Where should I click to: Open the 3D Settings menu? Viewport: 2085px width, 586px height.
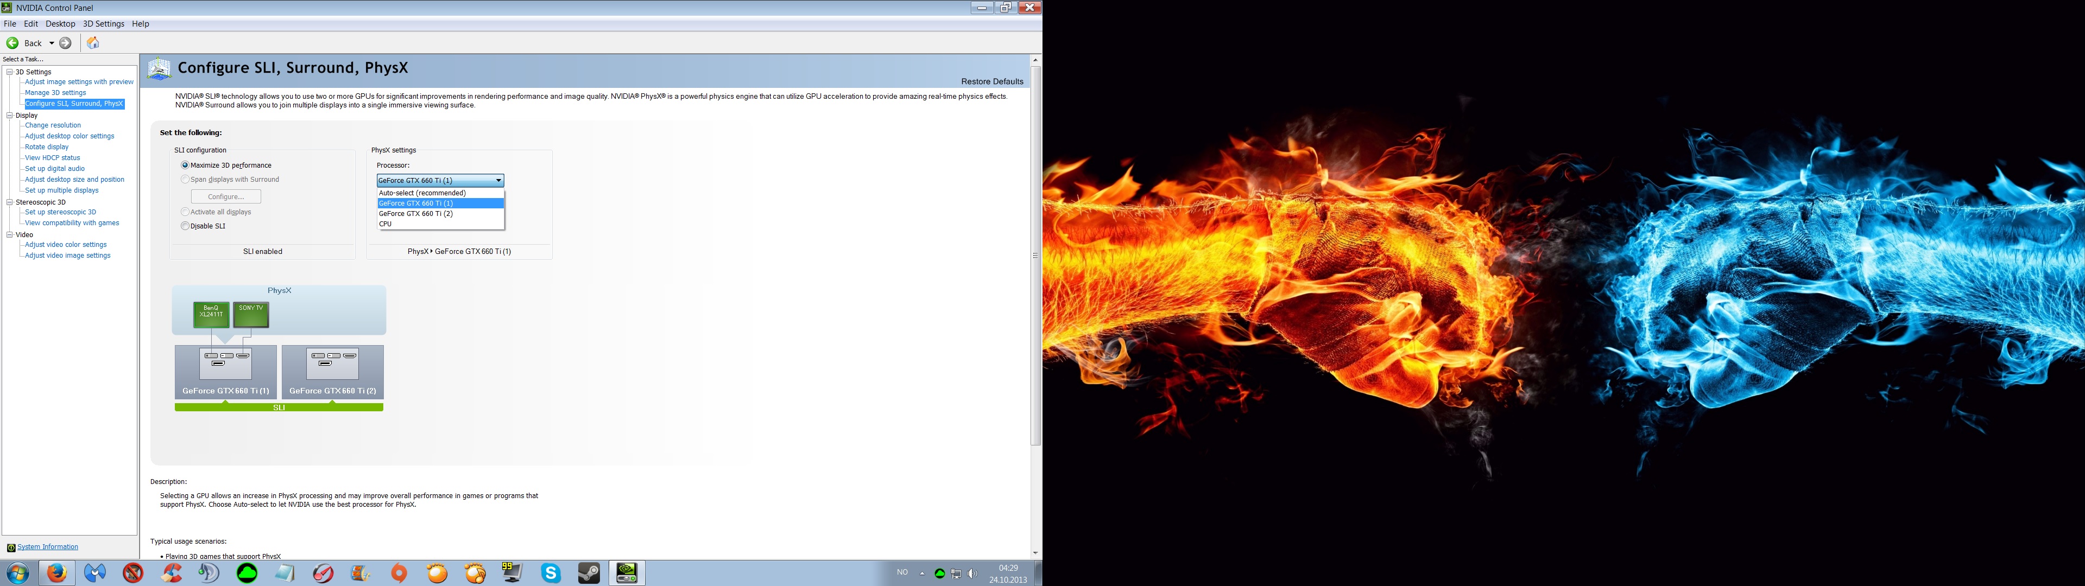[x=104, y=23]
